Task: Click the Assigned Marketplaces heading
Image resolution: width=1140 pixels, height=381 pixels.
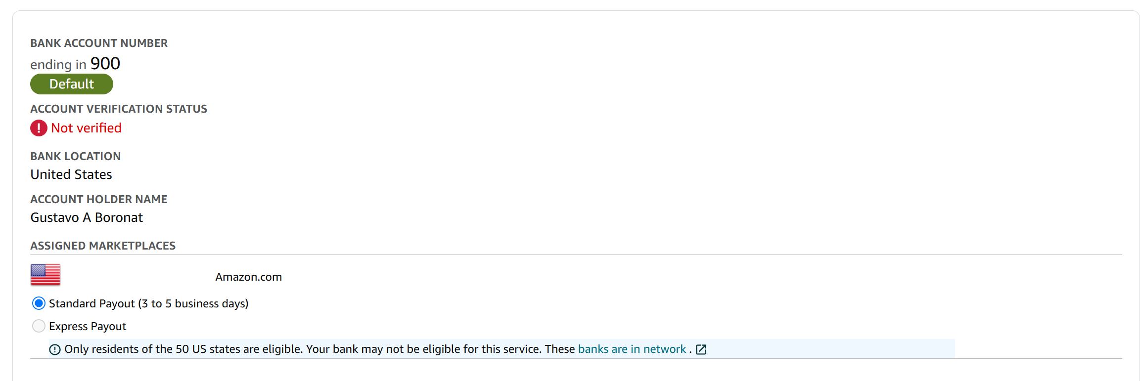Action: [103, 246]
